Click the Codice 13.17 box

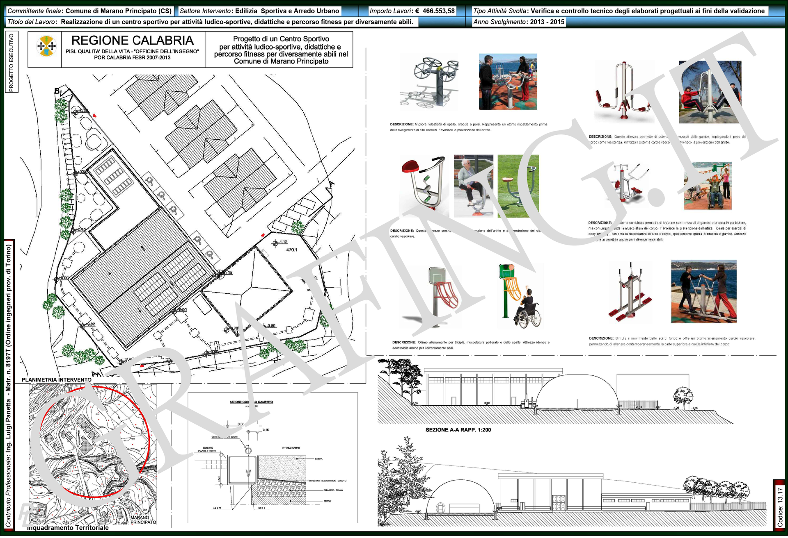[780, 506]
